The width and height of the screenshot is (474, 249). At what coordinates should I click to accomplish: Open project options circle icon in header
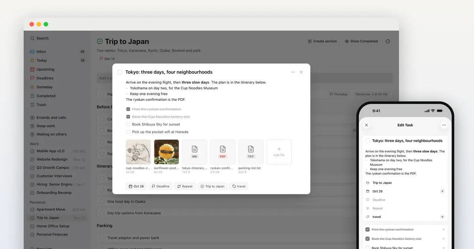pos(387,41)
